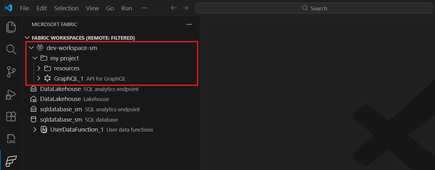Click the dev-workspace-sm workspace icon
The height and width of the screenshot is (170, 435).
coord(40,48)
